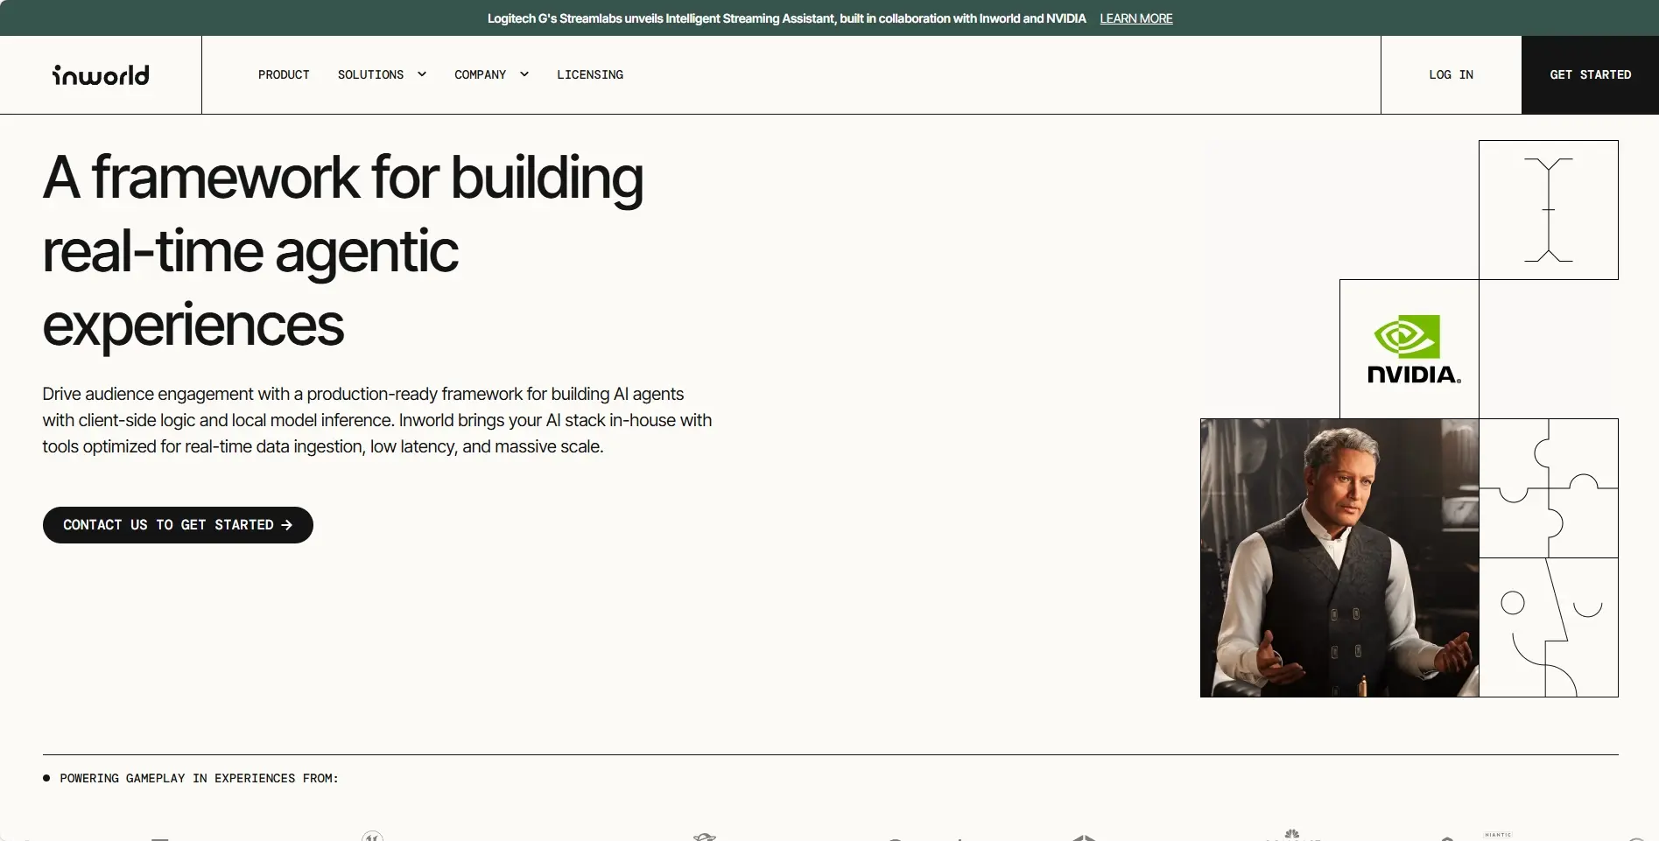1659x841 pixels.
Task: Click the Unreal Engine partner logo
Action: [372, 837]
